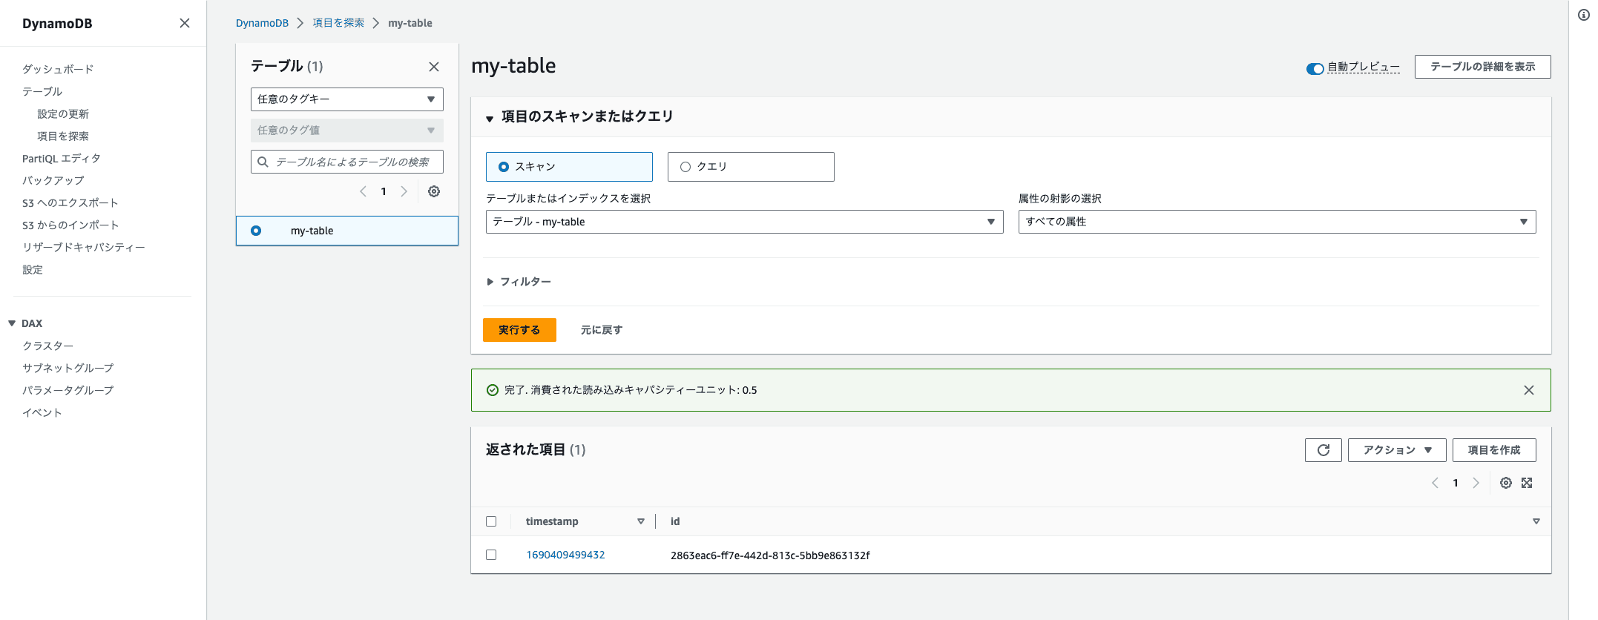The image size is (1598, 620).
Task: Click my-table heading title
Action: [513, 66]
